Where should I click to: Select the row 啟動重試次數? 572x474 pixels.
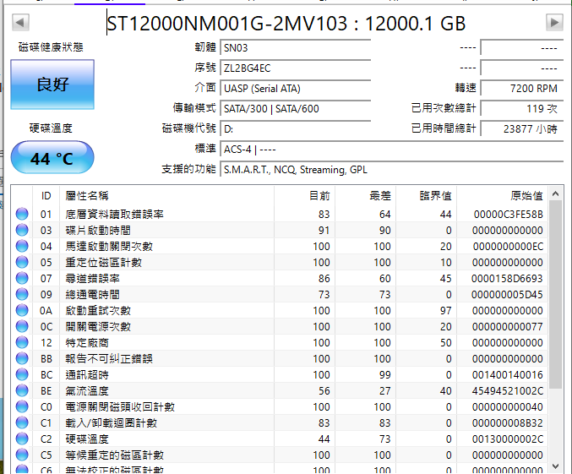coord(280,310)
